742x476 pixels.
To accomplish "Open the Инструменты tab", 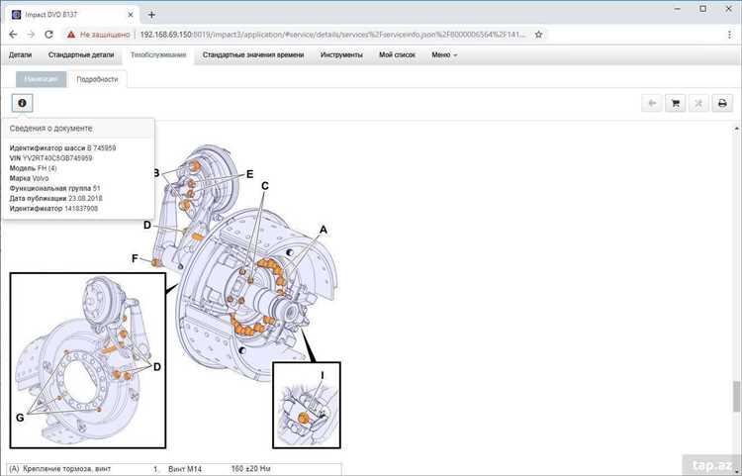I will (x=341, y=54).
